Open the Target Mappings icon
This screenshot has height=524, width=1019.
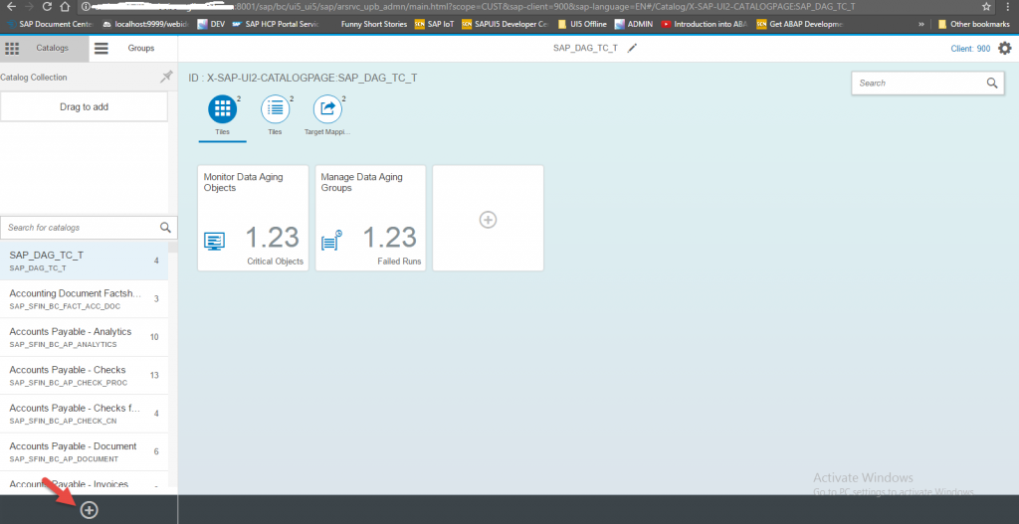[x=327, y=108]
